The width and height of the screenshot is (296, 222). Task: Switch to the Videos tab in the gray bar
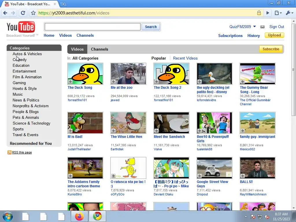point(77,49)
